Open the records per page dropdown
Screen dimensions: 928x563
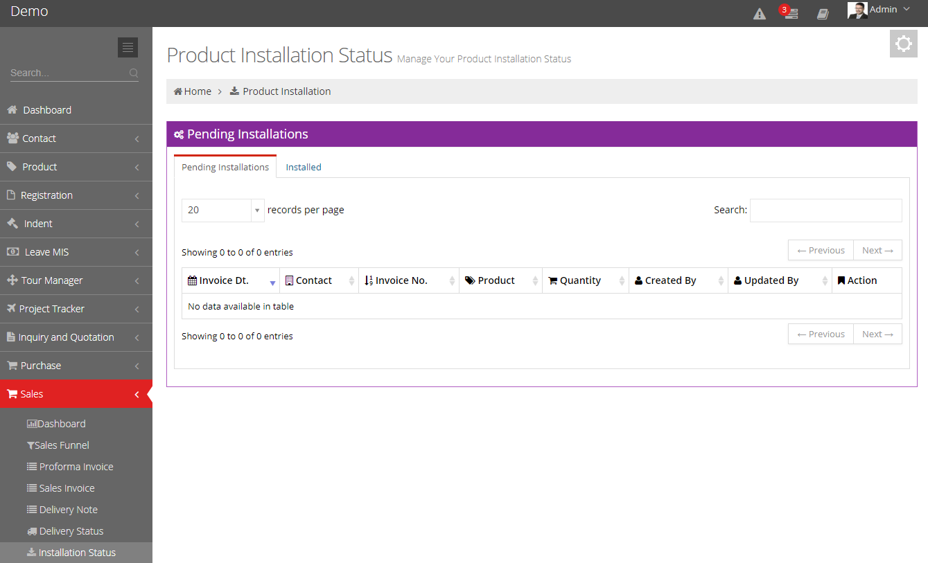point(222,210)
